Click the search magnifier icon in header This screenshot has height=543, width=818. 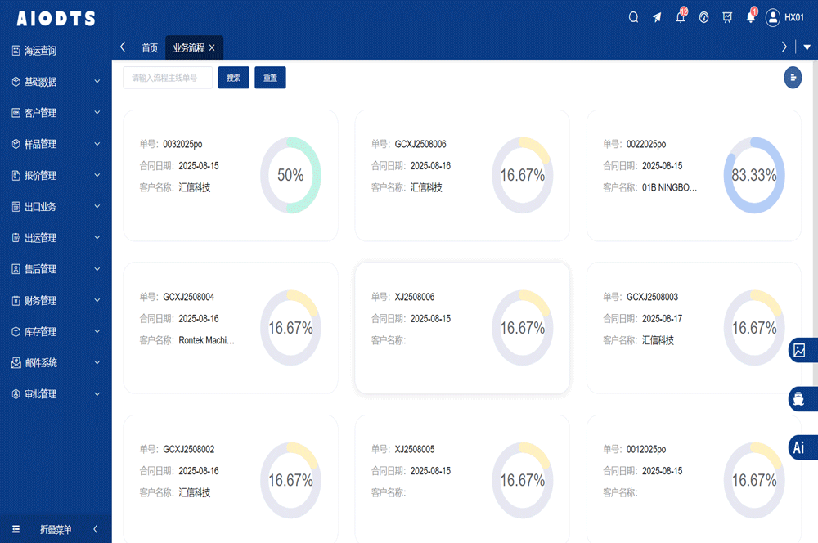coord(633,18)
